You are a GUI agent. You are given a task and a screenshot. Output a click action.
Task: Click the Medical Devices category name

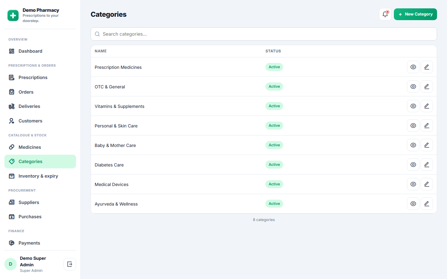tap(111, 184)
